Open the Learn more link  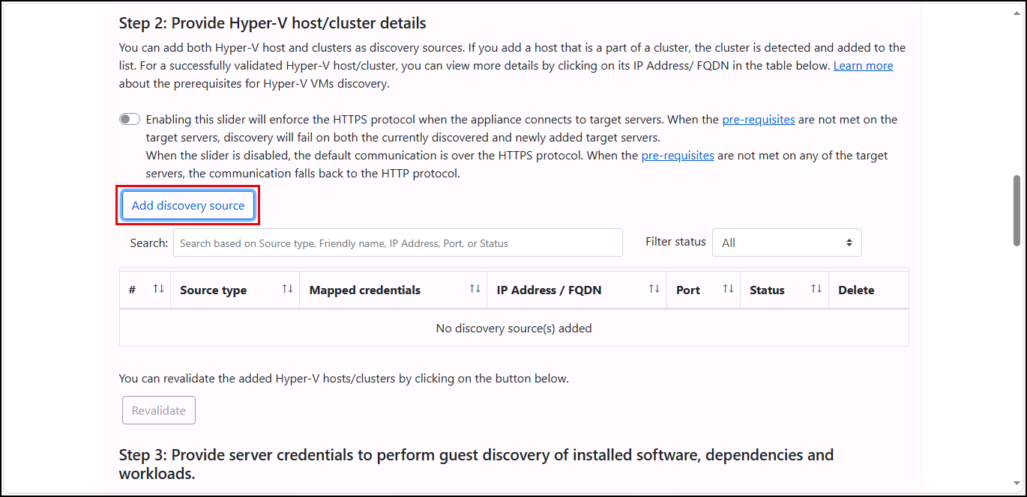click(x=863, y=66)
